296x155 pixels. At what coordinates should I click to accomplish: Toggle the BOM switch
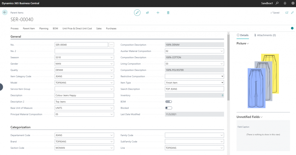(169, 102)
